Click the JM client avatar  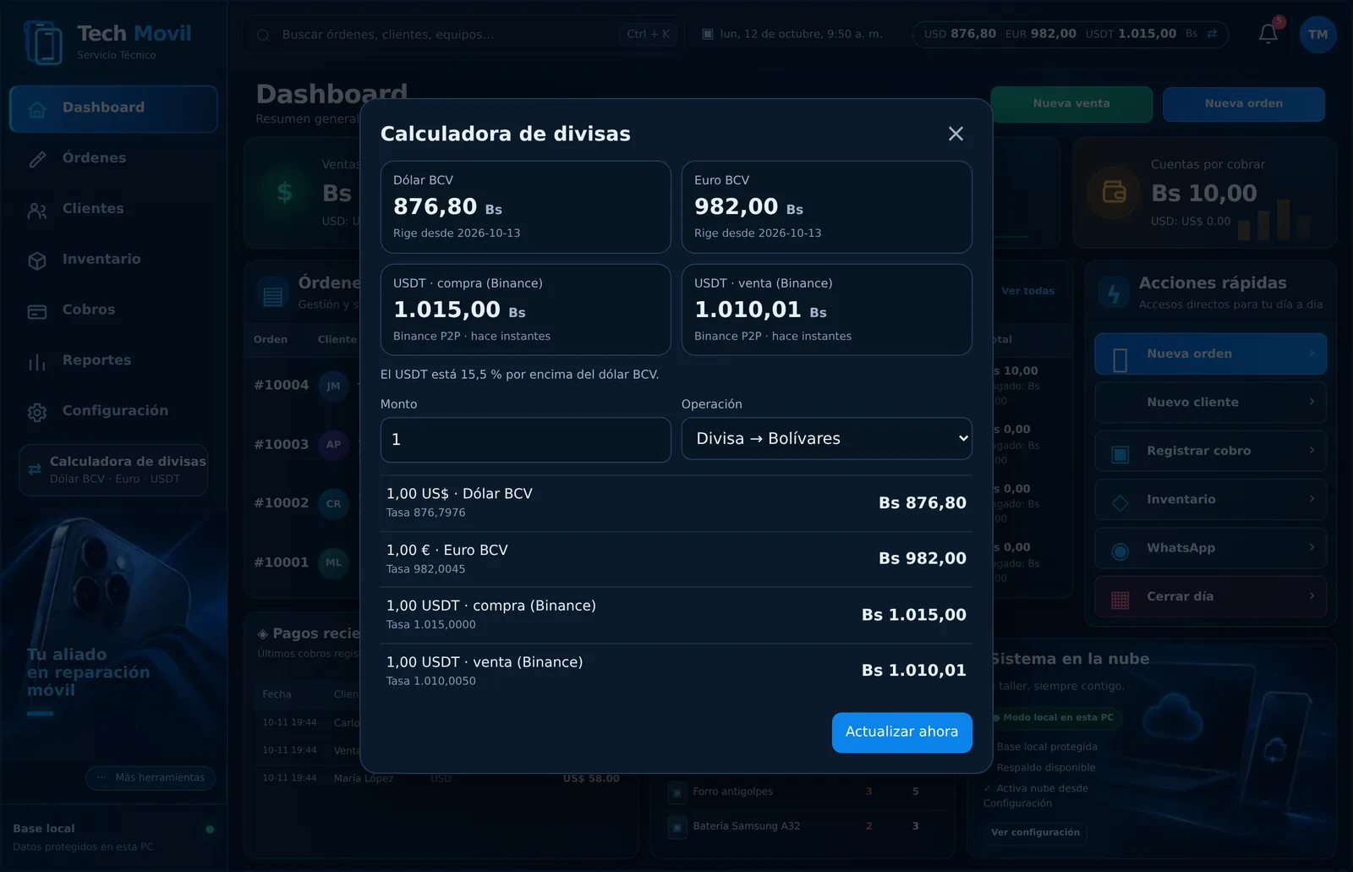pyautogui.click(x=333, y=386)
